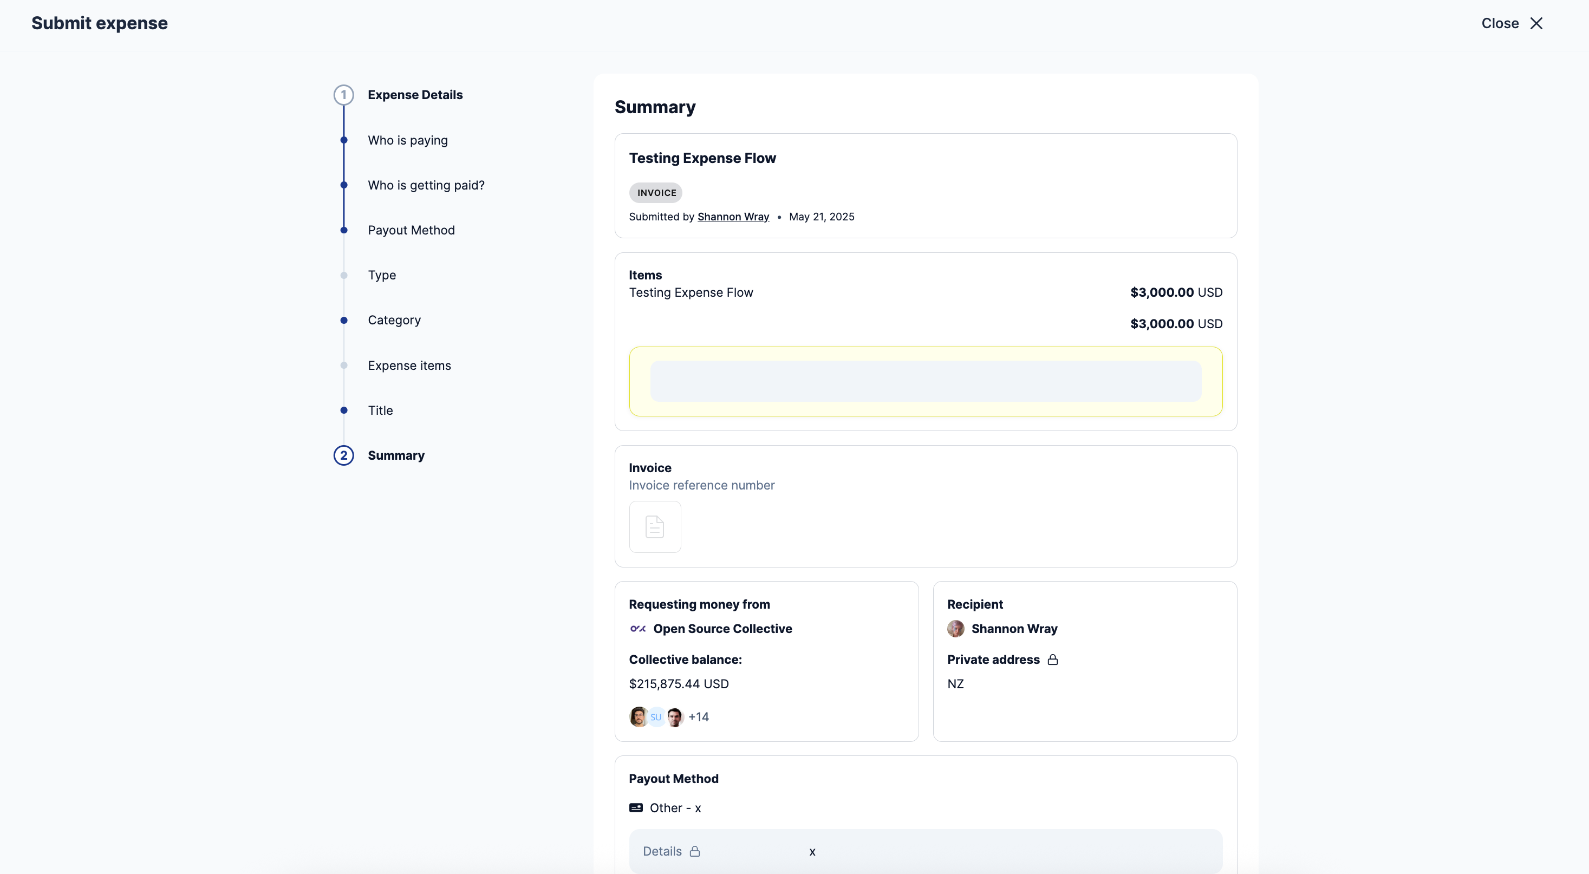Click Shannon Wray's recipient avatar

(955, 629)
